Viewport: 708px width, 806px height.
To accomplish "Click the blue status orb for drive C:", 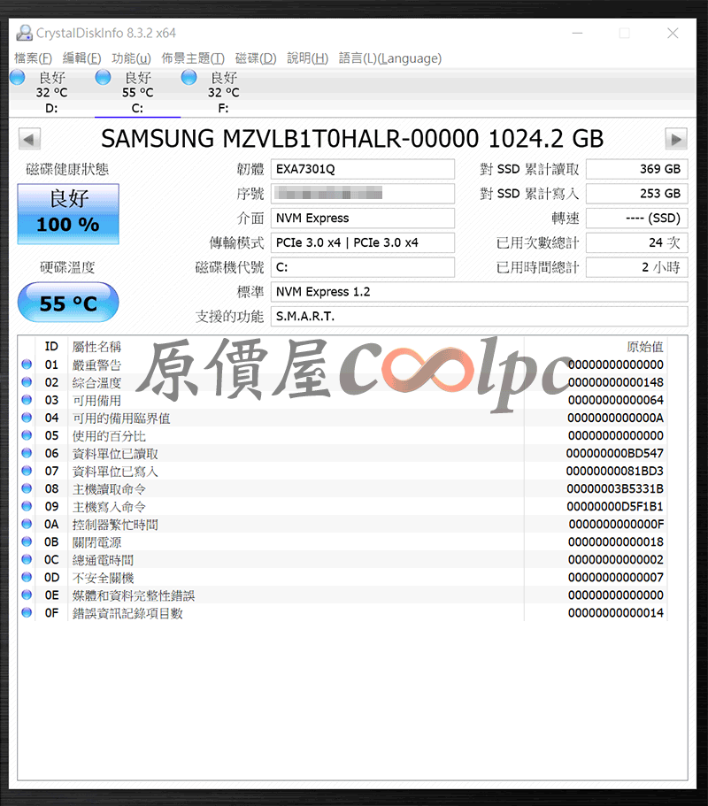I will (x=104, y=77).
